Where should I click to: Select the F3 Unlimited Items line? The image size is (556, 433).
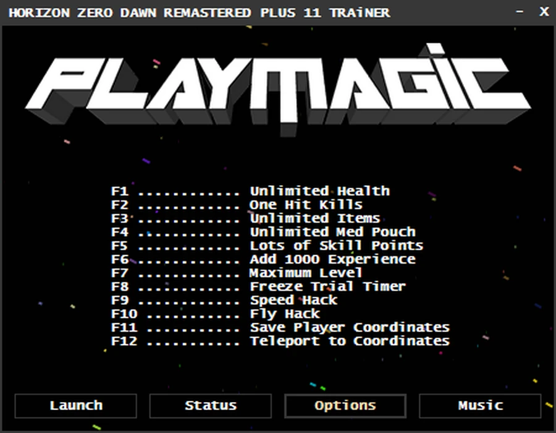point(245,218)
